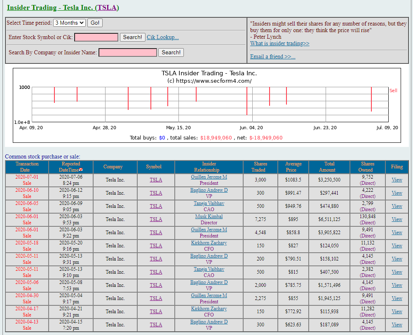Screen dimensions: 413x335
Task: Click the Shares Traded column header
Action: (x=260, y=167)
